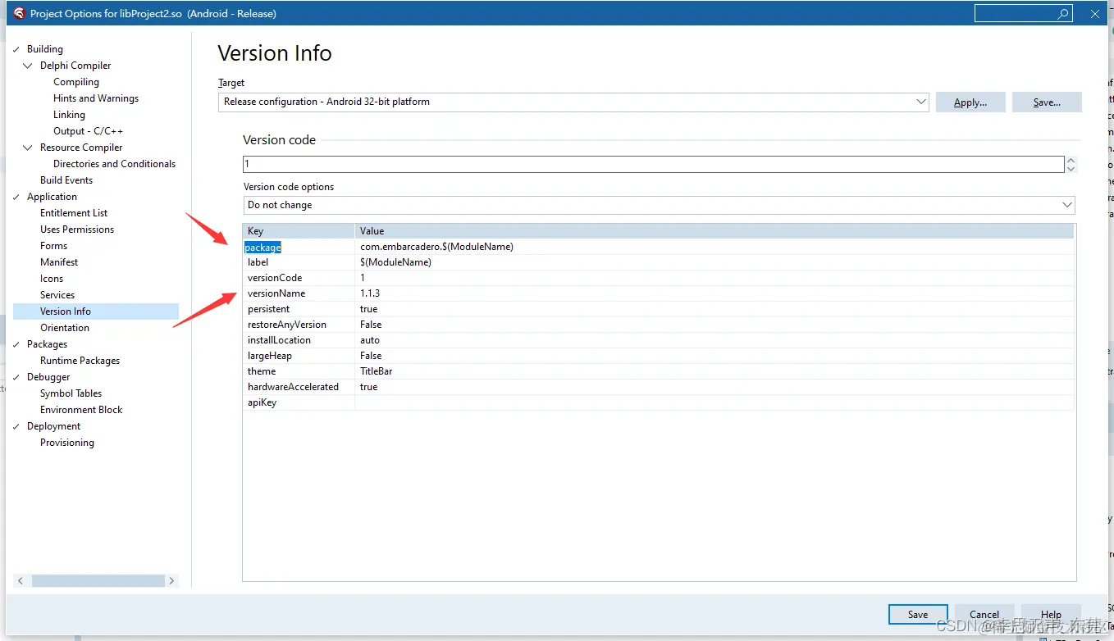Click Save... next to the Target dropdown

click(x=1047, y=102)
